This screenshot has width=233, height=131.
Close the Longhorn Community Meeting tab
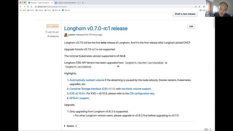(79, 3)
